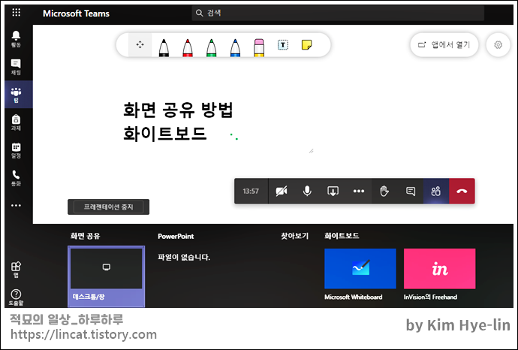Click the whiteboard text 화면 공유 방법
Screen dimensions: 518x350
coord(179,110)
